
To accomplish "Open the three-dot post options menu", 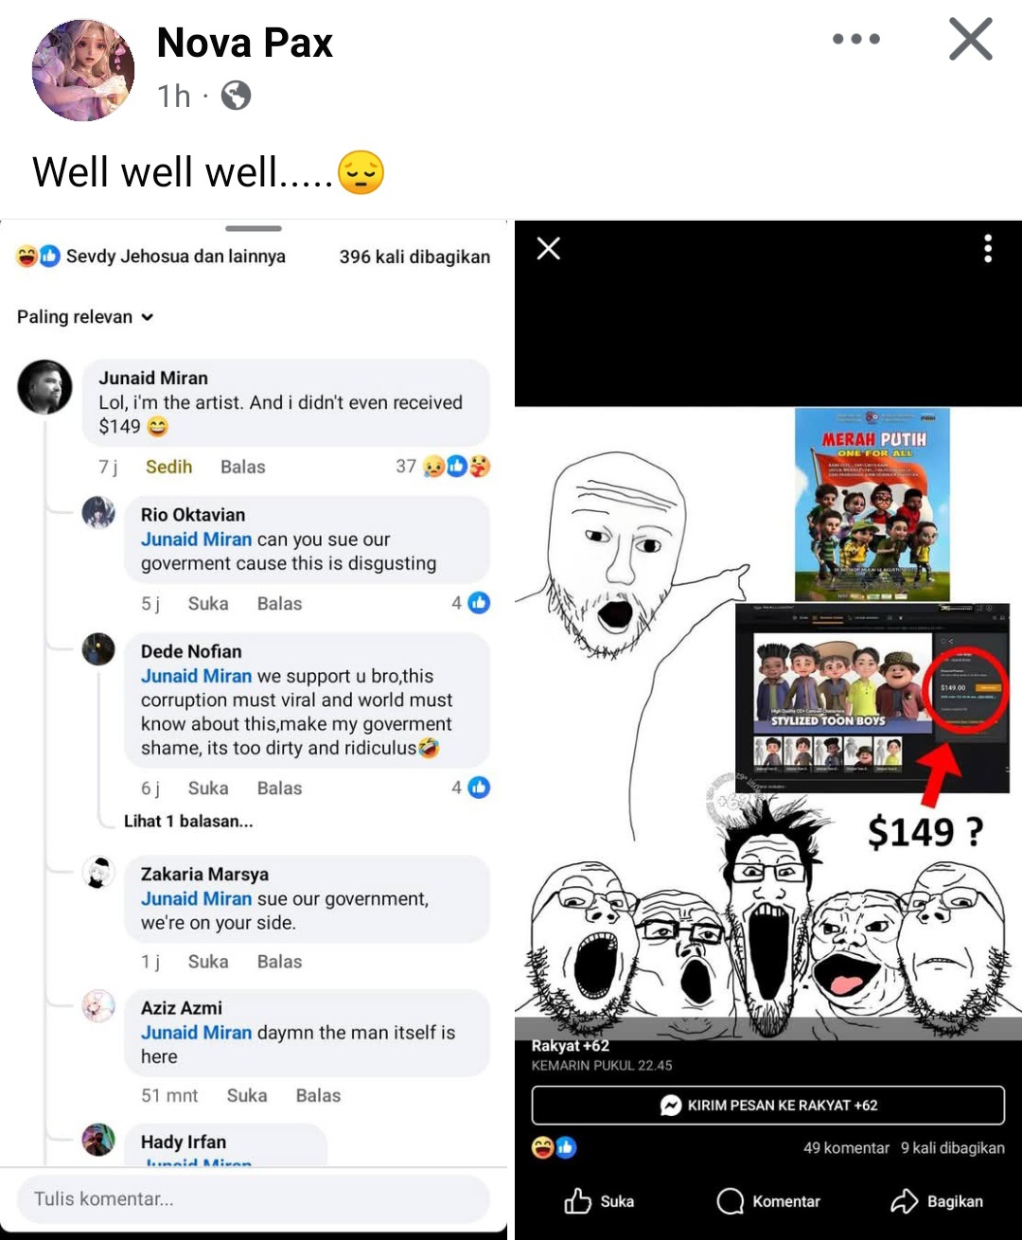I will (856, 39).
